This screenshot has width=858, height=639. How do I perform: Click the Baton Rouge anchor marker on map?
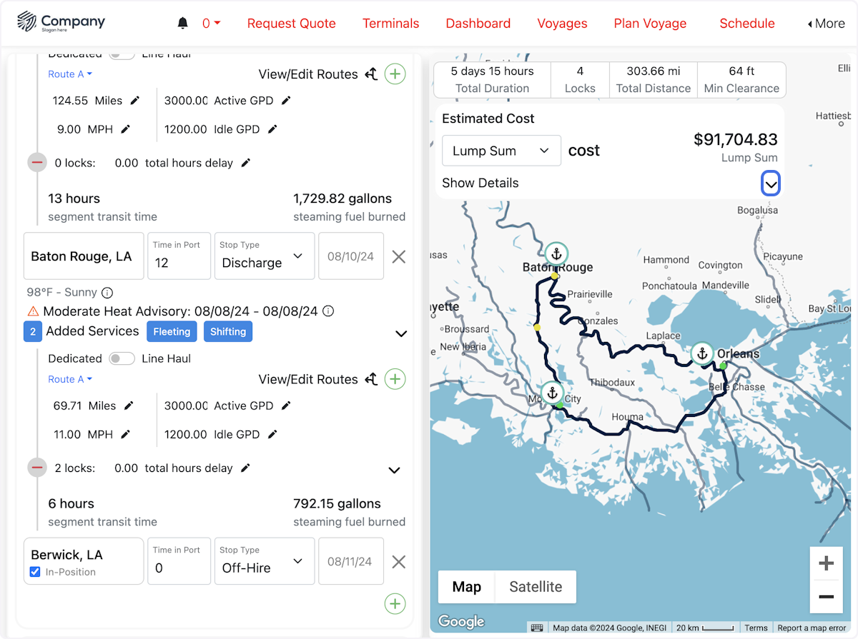point(556,253)
